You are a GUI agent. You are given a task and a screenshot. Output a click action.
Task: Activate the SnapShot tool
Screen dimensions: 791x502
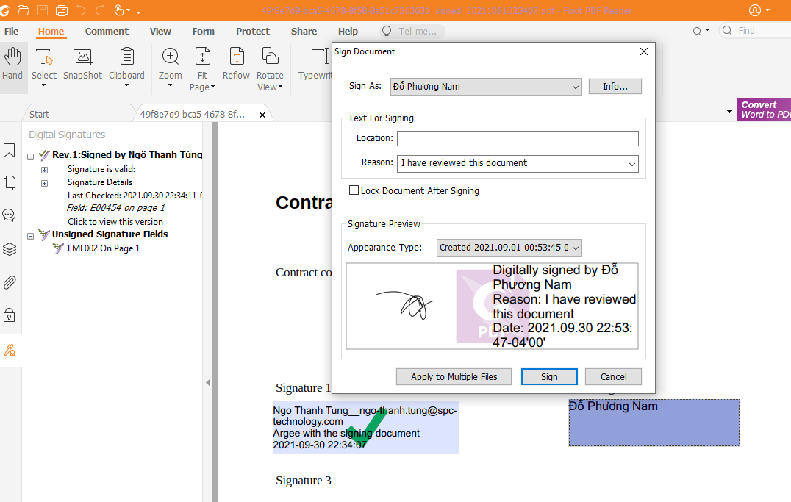coord(82,66)
